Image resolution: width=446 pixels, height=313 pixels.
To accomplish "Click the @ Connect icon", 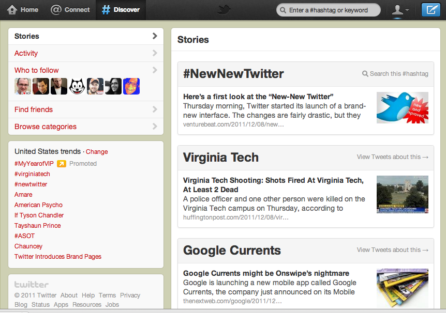I will pyautogui.click(x=56, y=10).
